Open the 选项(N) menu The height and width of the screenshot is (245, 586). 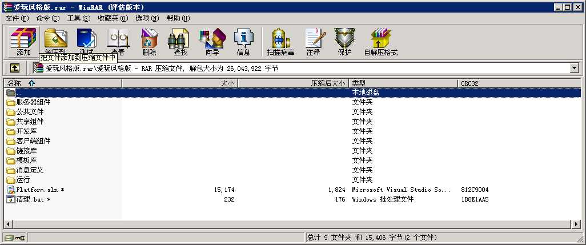(147, 18)
